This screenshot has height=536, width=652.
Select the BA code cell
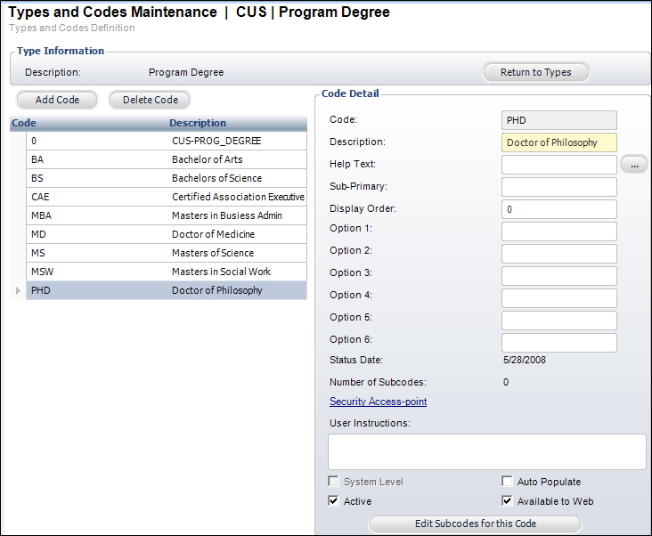97,159
